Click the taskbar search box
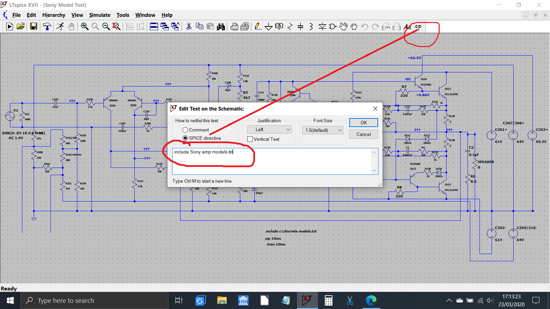Image resolution: width=550 pixels, height=309 pixels. click(x=95, y=300)
